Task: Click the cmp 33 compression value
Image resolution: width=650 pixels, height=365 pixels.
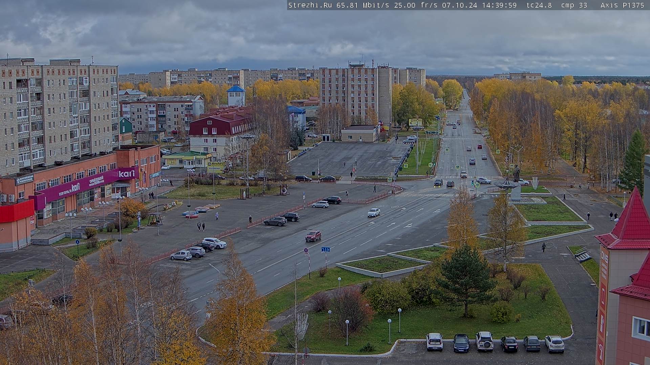Action: tap(574, 5)
